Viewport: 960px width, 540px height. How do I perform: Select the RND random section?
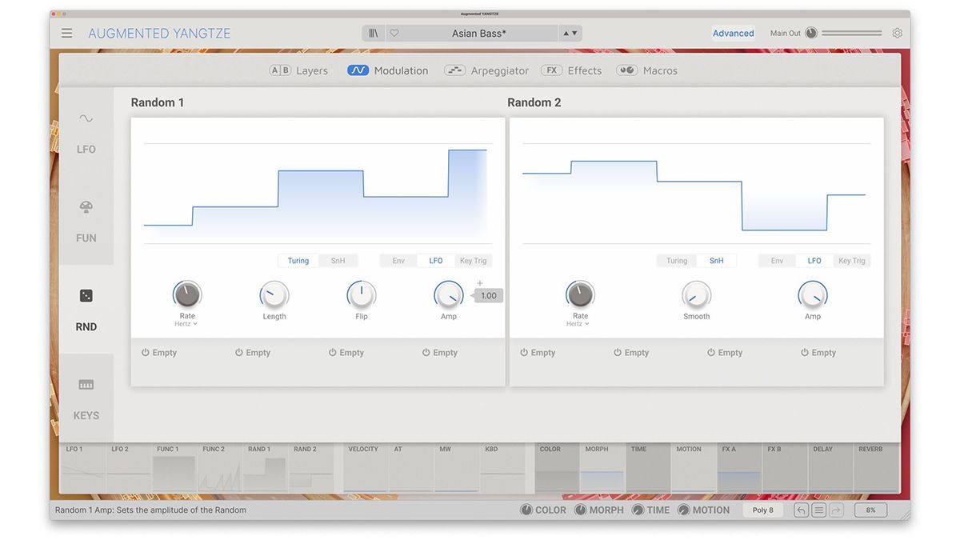tap(86, 310)
